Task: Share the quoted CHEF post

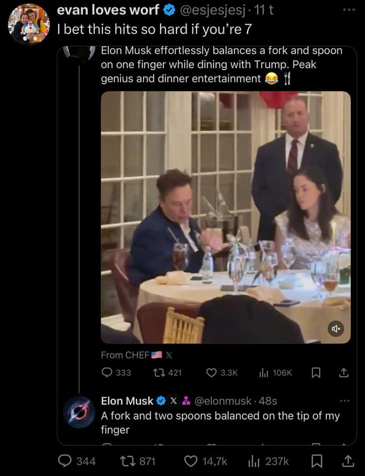Action: (x=343, y=373)
